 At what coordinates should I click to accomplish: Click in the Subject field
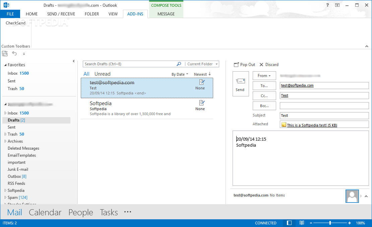(324, 116)
